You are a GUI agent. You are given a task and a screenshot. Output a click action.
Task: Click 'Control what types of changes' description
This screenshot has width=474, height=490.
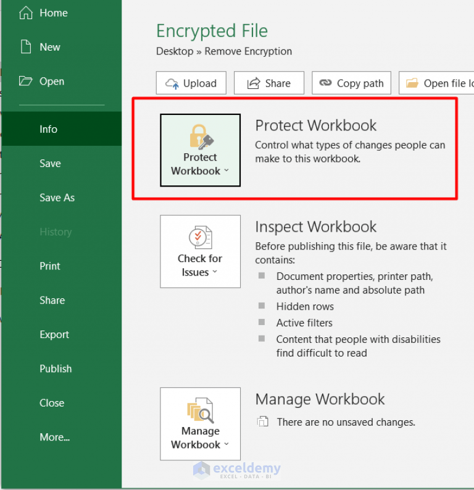(350, 152)
